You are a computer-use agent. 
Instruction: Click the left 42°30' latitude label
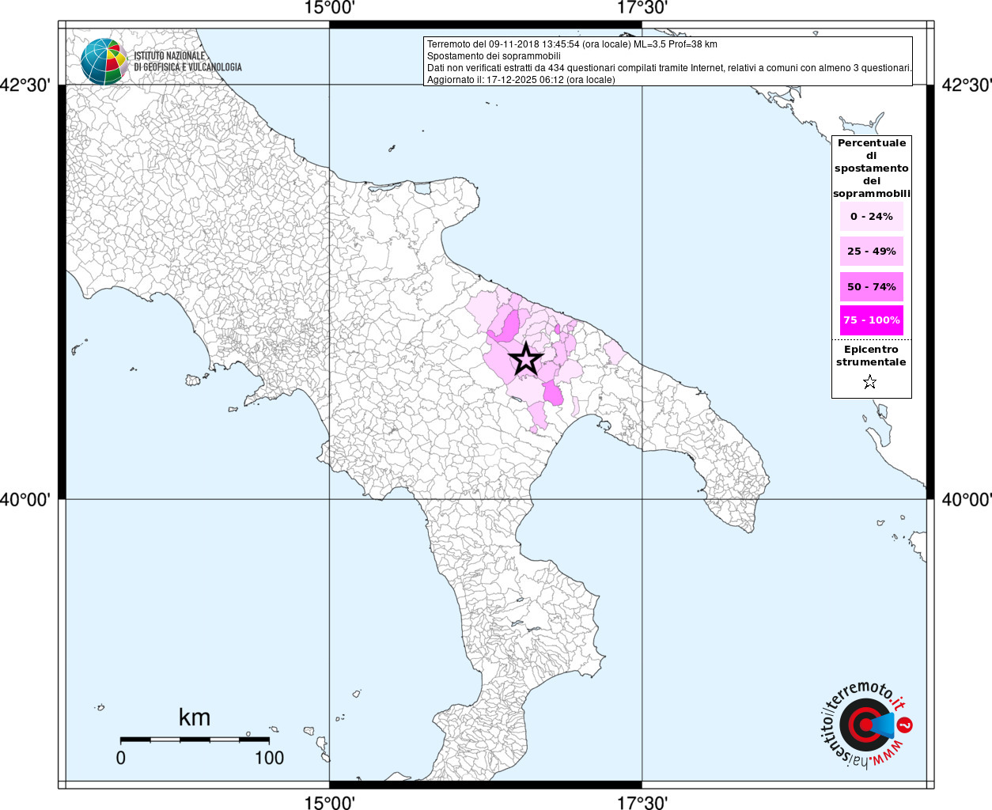pos(25,85)
